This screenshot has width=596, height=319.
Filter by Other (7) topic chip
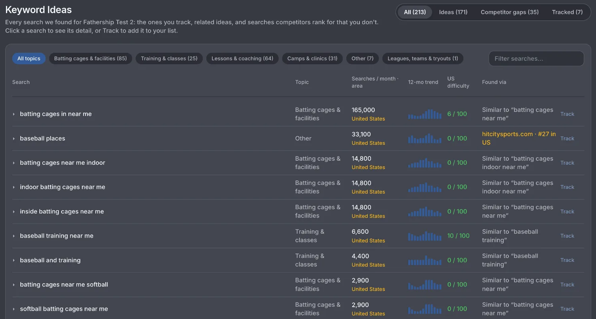(363, 58)
